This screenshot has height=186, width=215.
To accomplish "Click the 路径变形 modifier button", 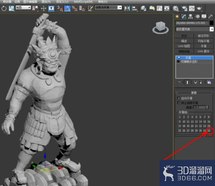I will coord(204,36).
